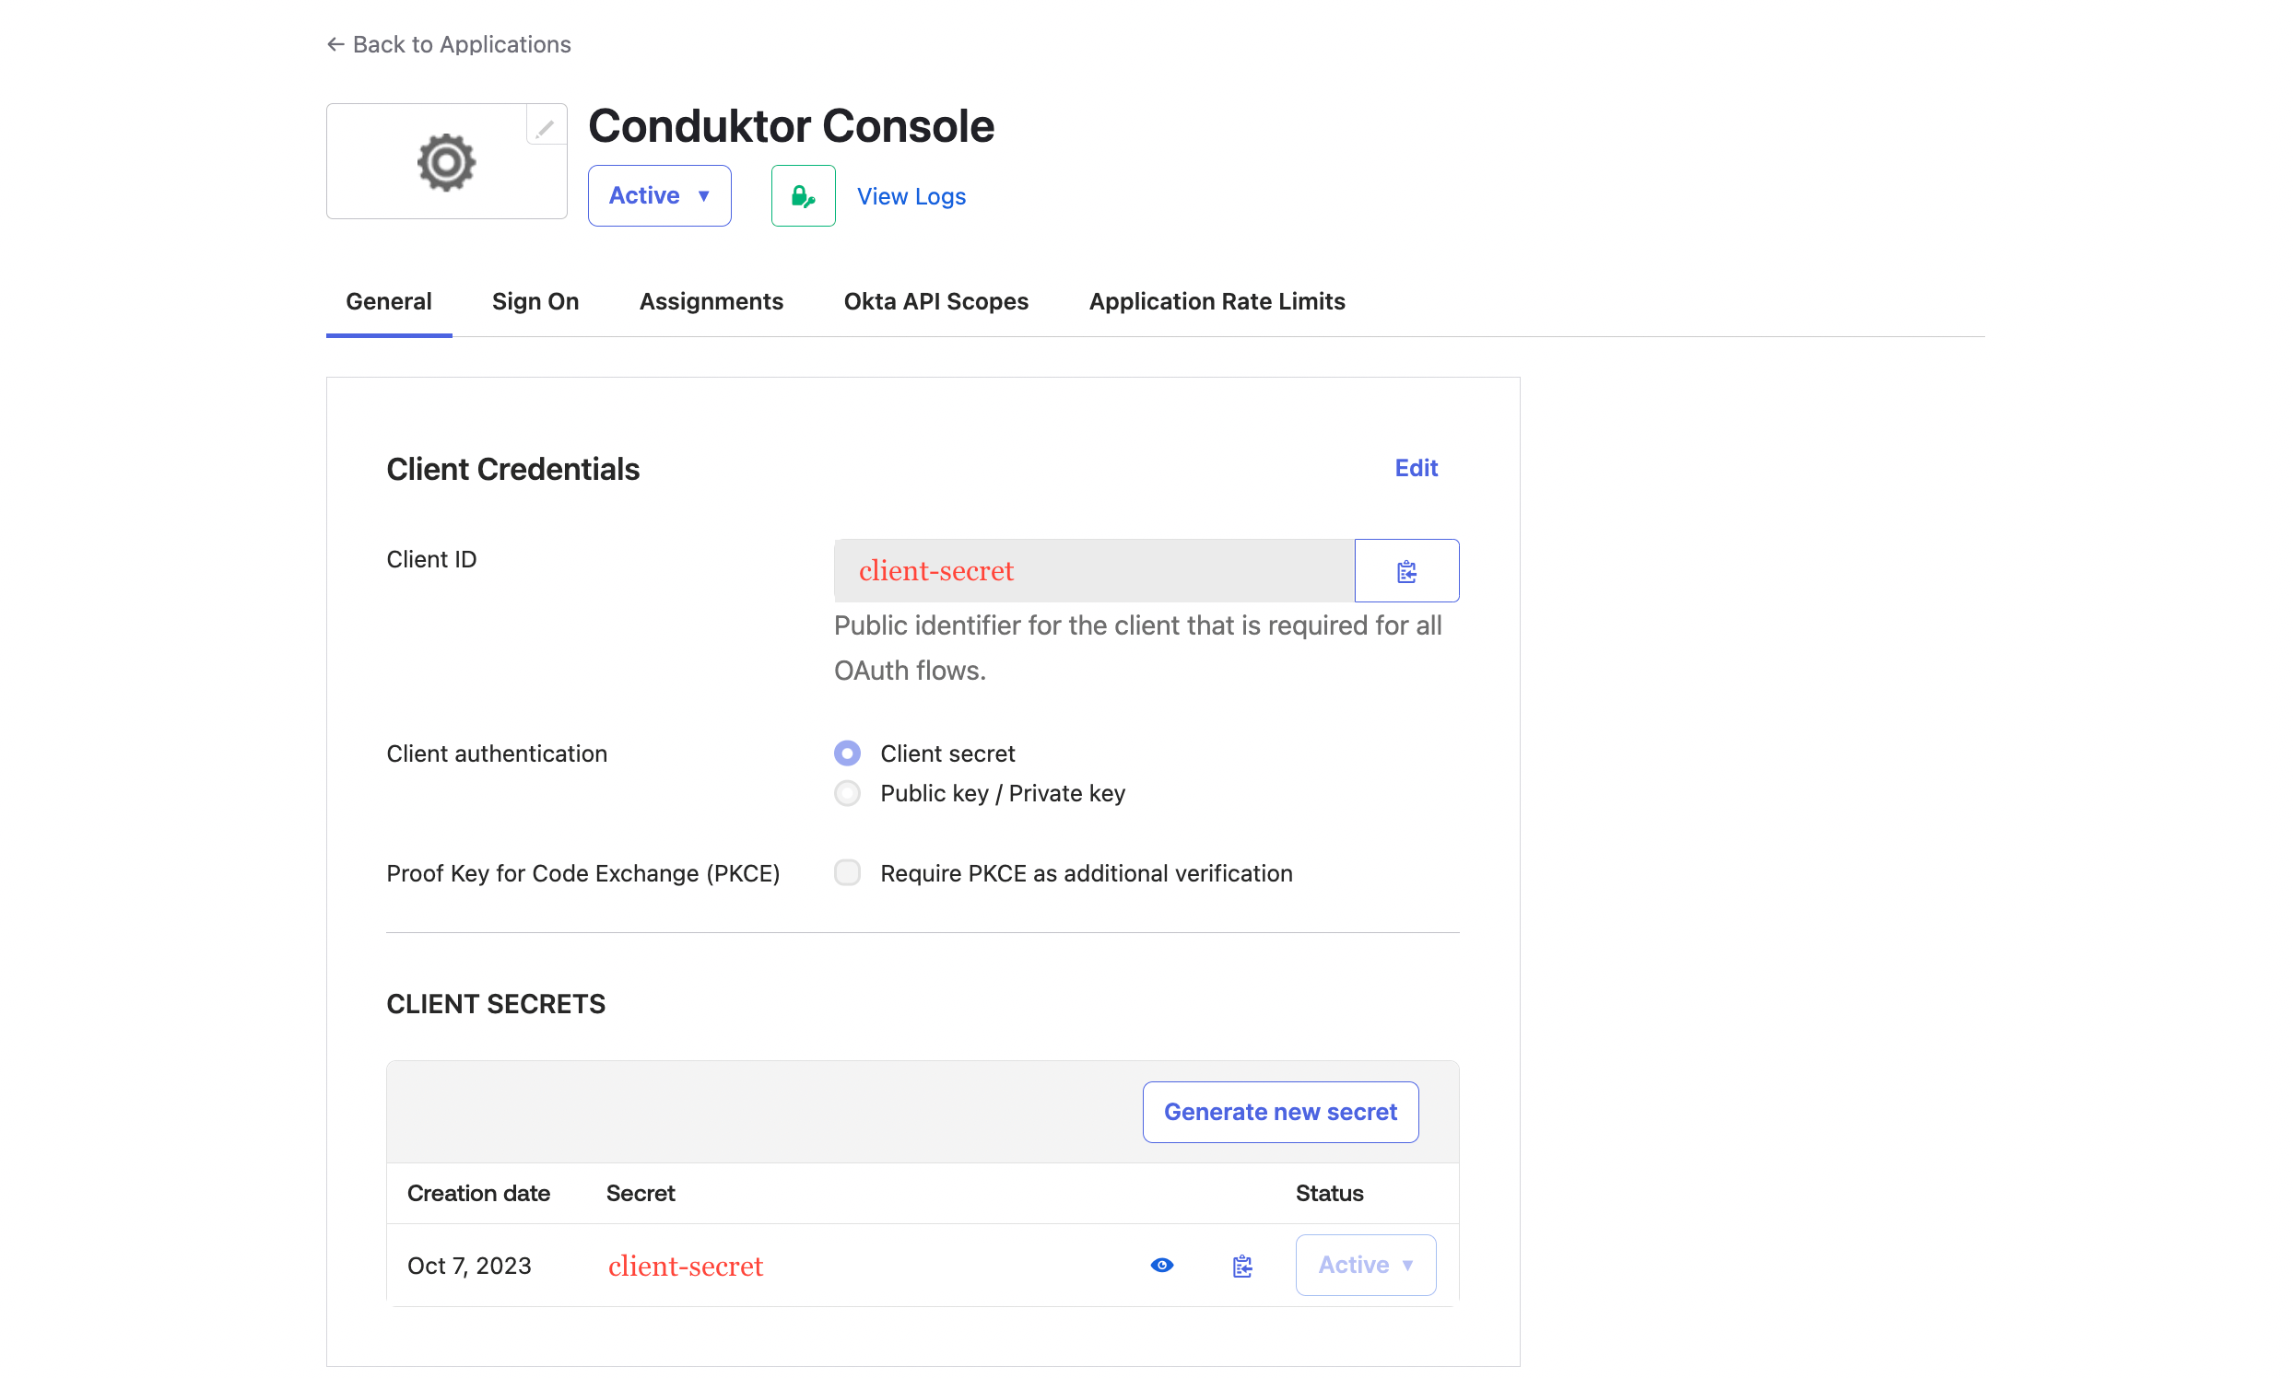Click the Oct 7, 2023 creation date

click(x=469, y=1266)
